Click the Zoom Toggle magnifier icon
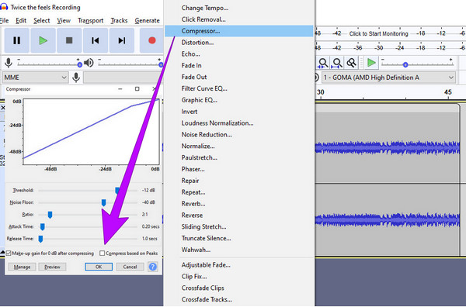The image size is (466, 307). point(351,63)
